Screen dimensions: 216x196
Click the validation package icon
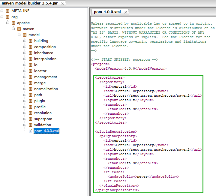coord(30,125)
